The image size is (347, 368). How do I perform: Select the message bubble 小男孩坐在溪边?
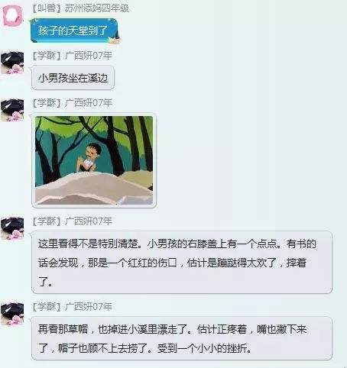click(73, 78)
